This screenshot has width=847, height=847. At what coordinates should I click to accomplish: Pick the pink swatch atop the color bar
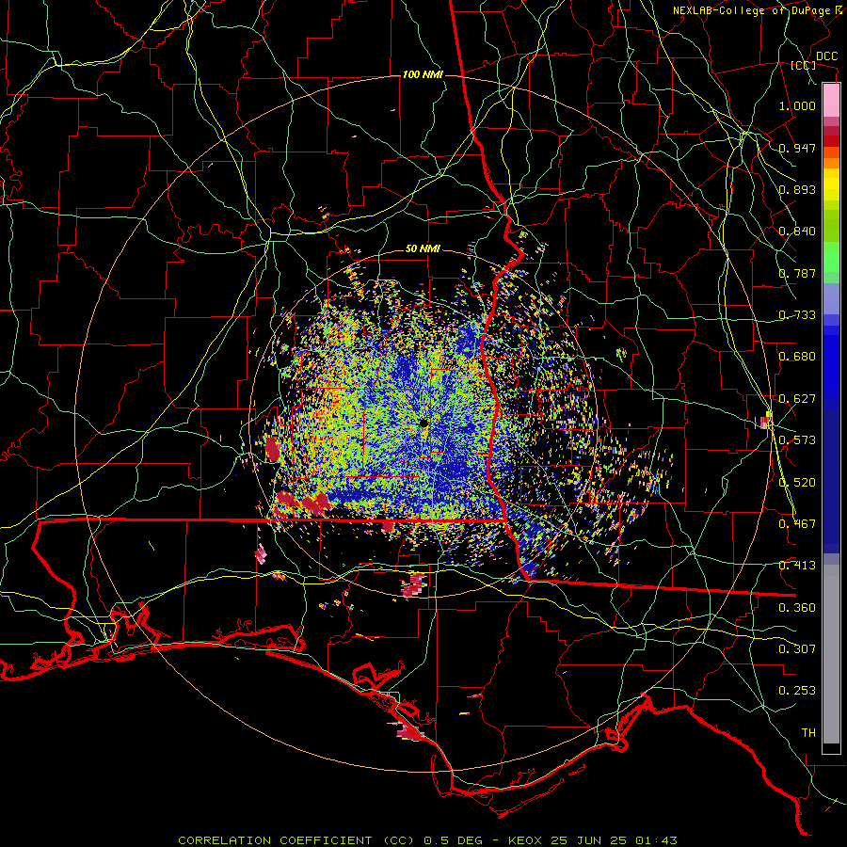pos(831,101)
